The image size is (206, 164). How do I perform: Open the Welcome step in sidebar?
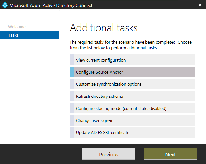[x=17, y=27]
